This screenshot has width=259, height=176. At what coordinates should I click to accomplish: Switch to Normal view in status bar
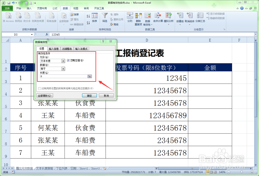pos(207,172)
